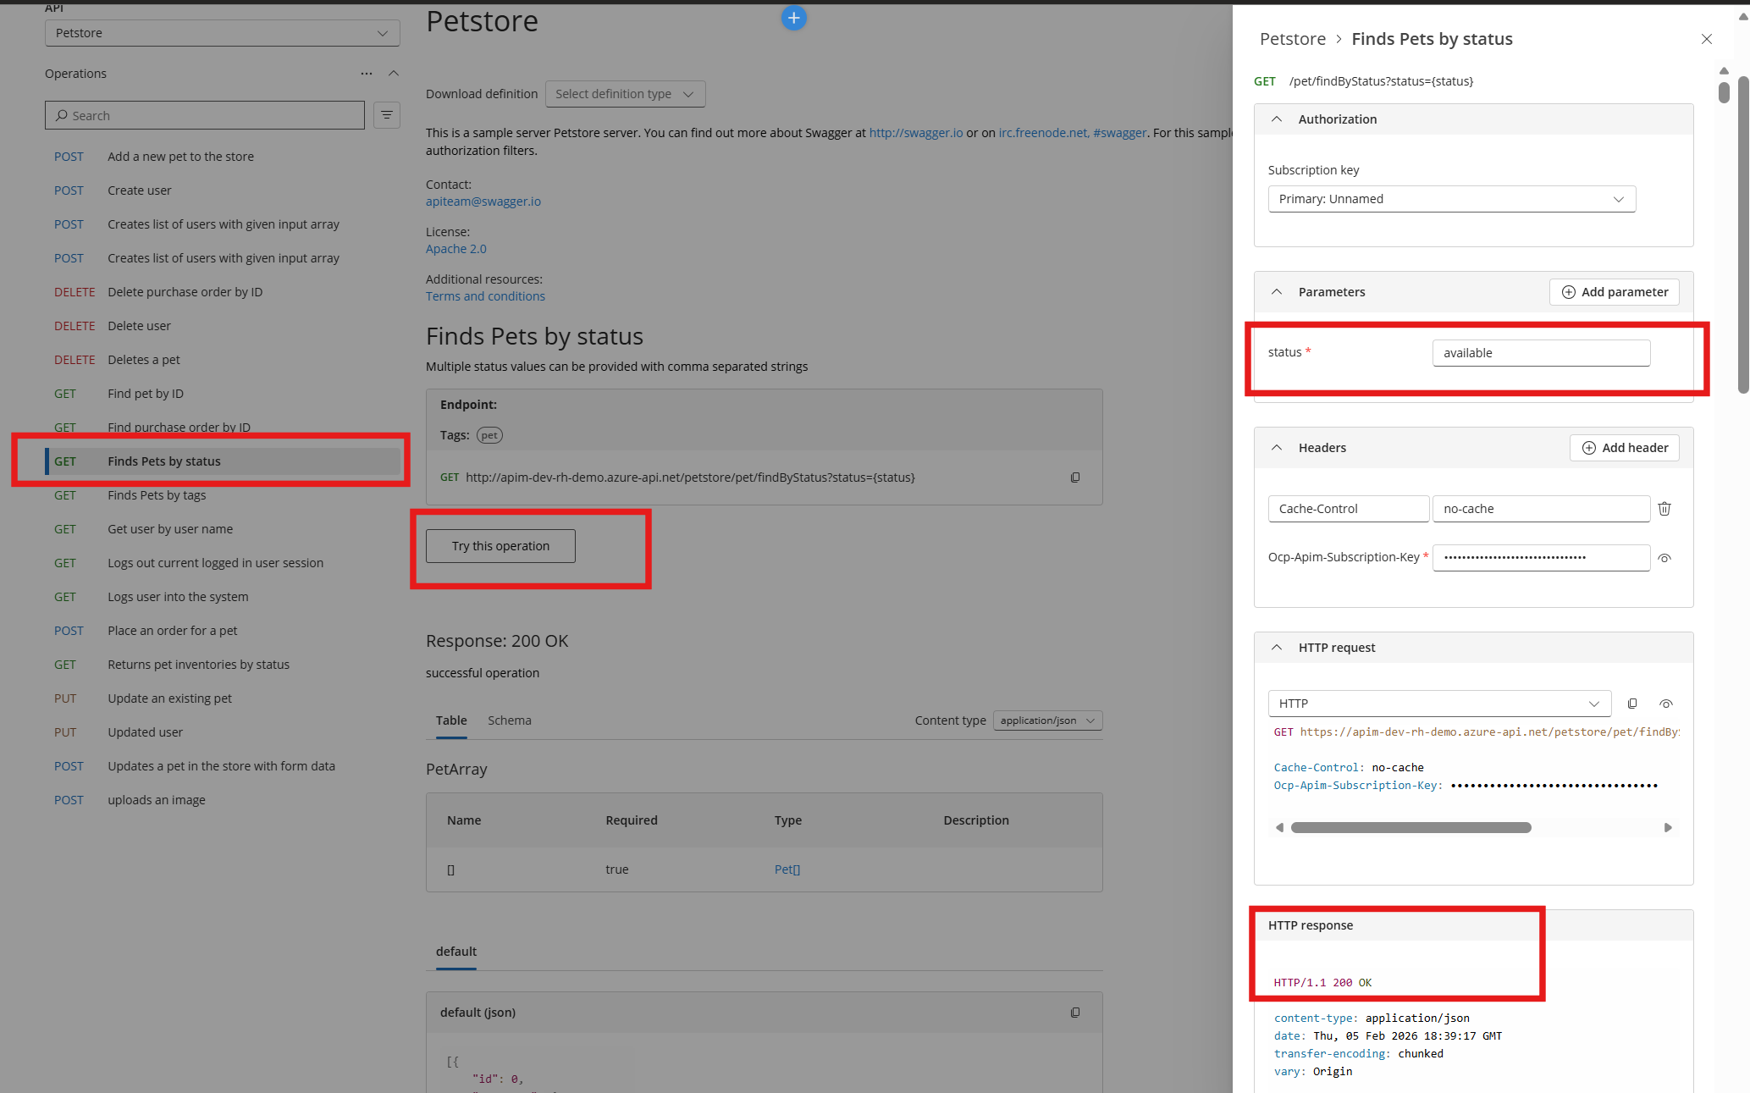Delete the Cache-Control header row
This screenshot has width=1750, height=1093.
[1664, 508]
